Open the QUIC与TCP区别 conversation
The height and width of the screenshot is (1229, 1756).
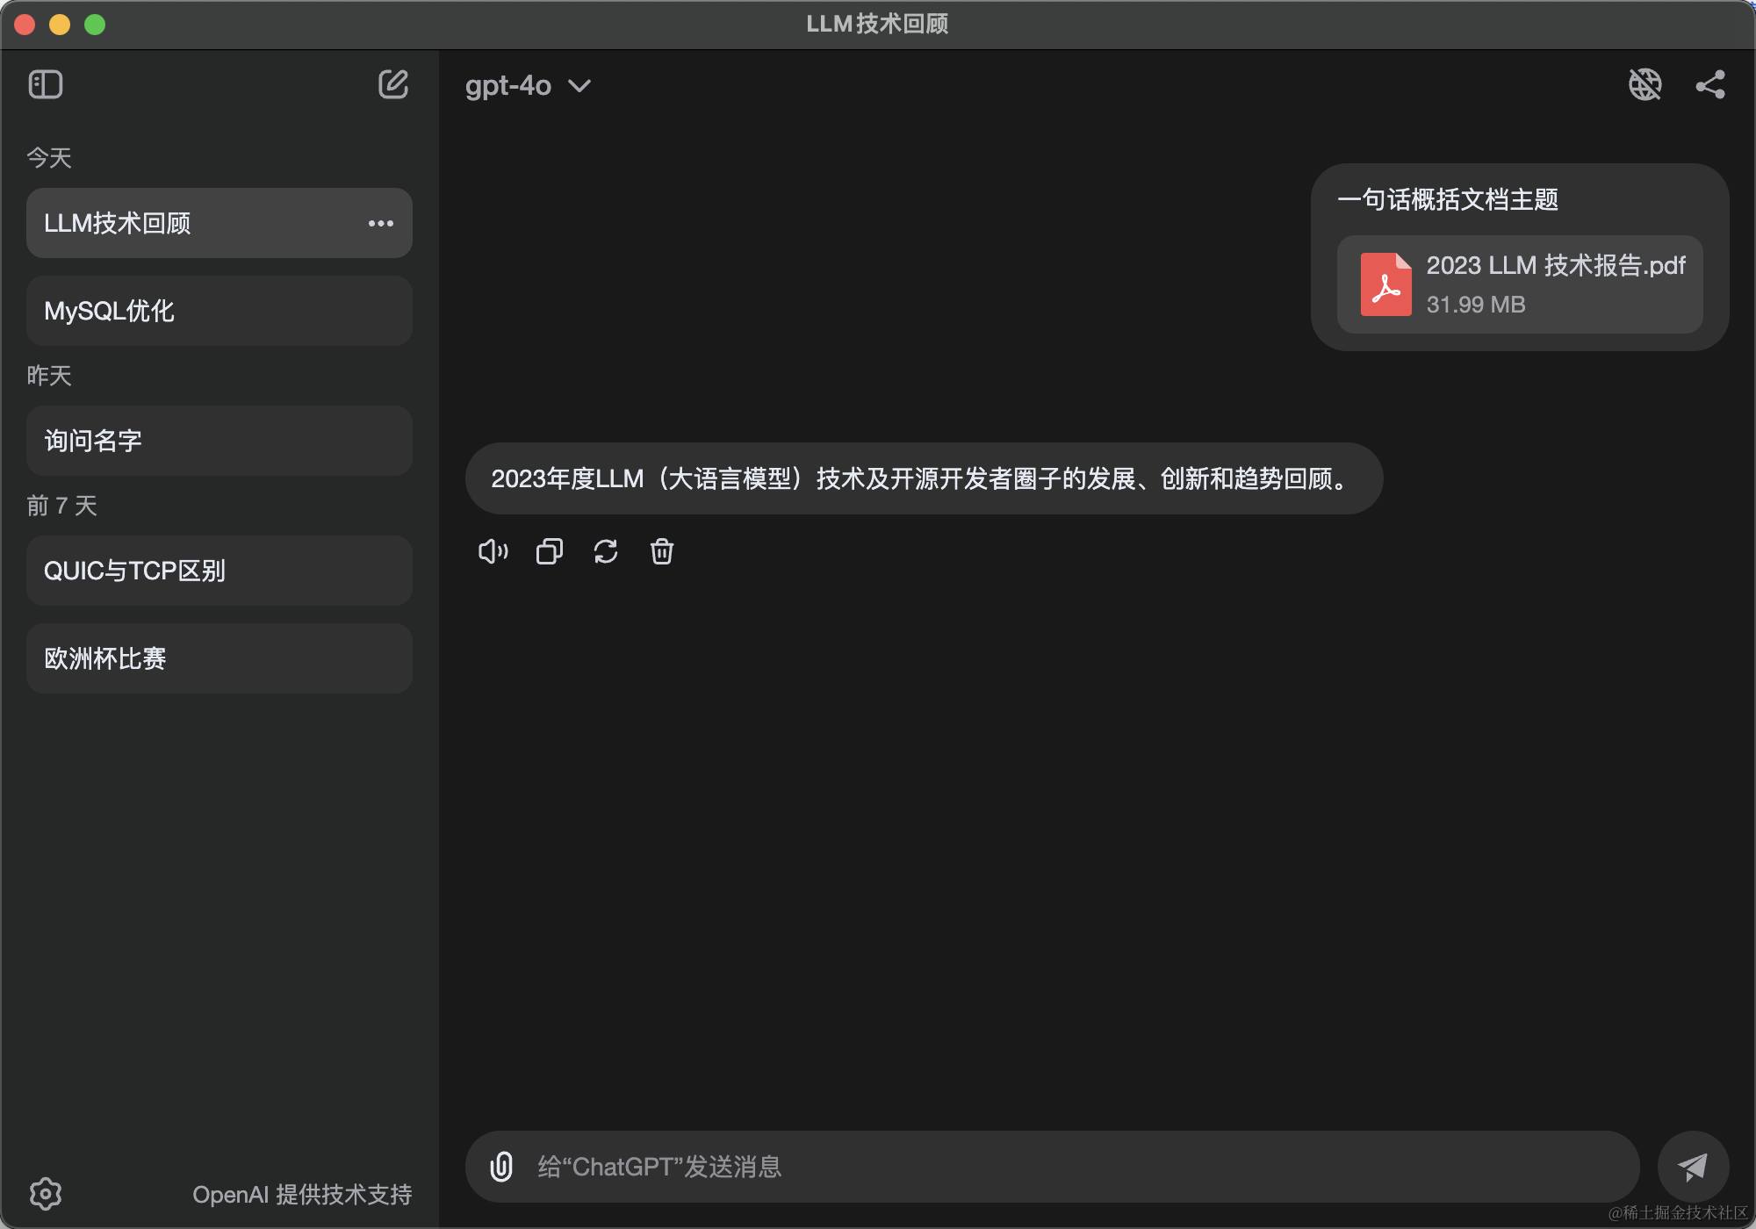(219, 571)
